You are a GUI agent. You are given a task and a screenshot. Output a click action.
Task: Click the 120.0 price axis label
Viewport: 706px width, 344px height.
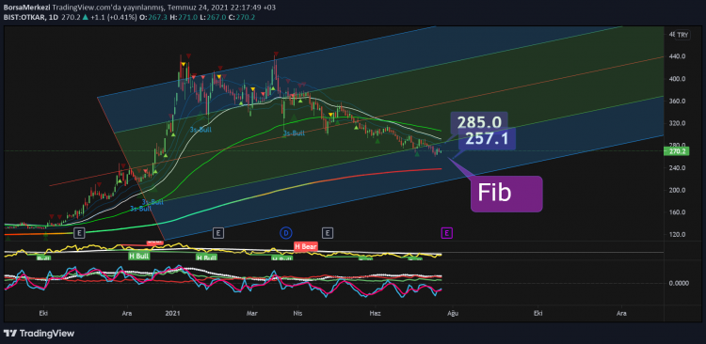(677, 235)
